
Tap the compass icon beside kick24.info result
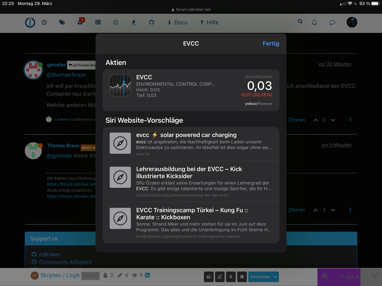(120, 177)
